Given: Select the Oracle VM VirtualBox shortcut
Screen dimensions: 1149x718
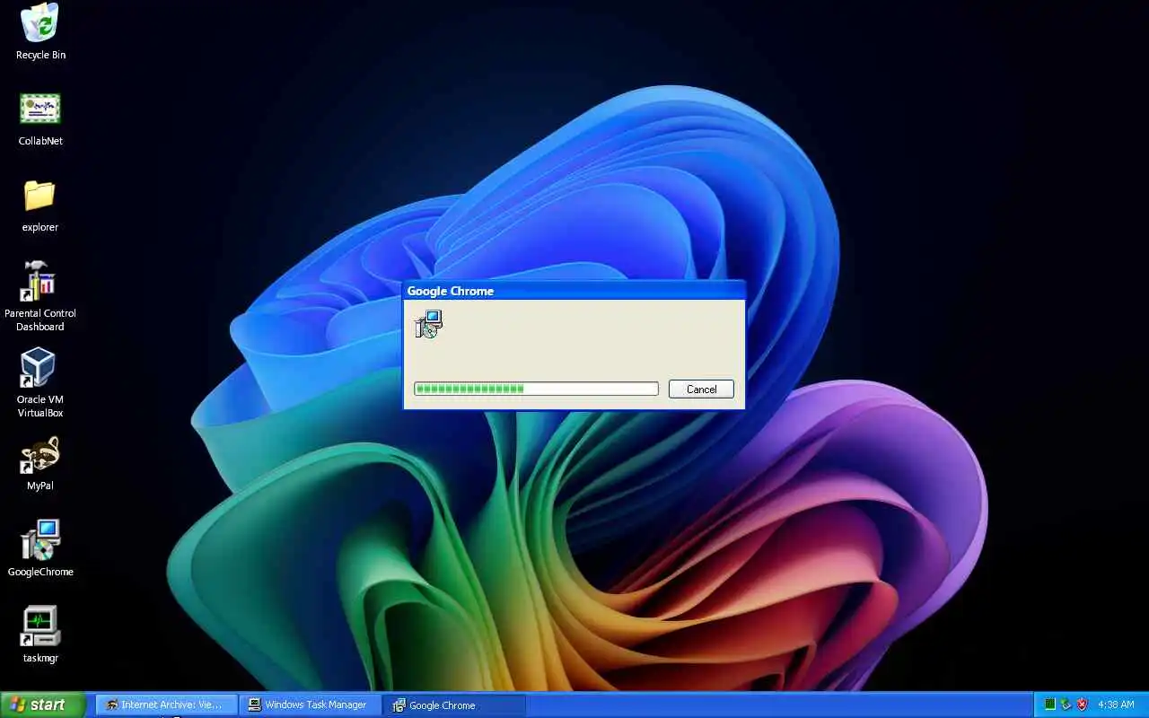Looking at the screenshot, I should pos(40,383).
